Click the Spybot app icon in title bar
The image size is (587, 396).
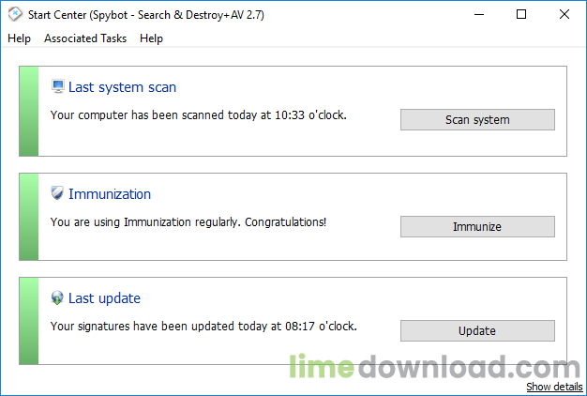15,14
